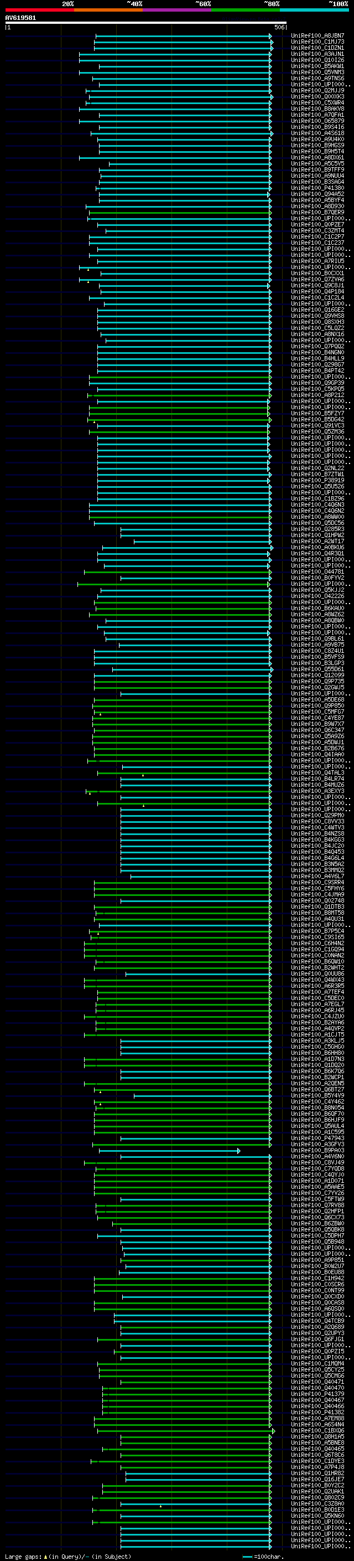Screen dimensions: 354x1561
Task: Select hit label UniRef100_C3Z8A0
Action: 317,1503
